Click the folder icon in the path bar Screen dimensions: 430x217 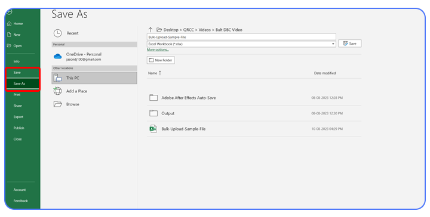click(x=159, y=30)
